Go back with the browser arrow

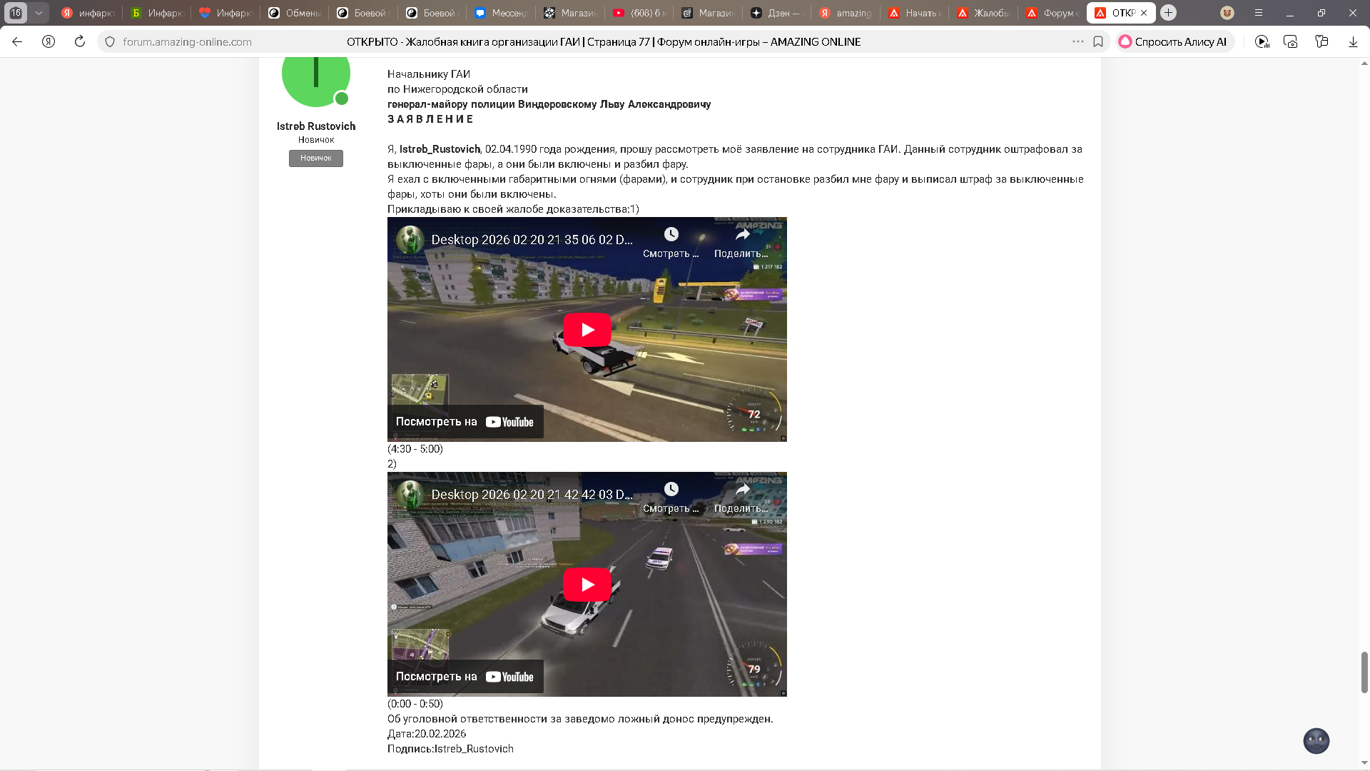click(x=17, y=41)
